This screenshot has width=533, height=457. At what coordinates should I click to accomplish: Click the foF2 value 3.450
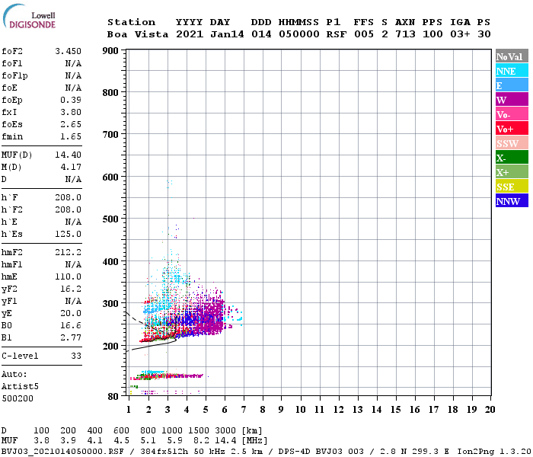(x=68, y=51)
